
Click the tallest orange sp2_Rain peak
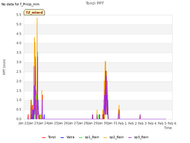[x=37, y=18]
